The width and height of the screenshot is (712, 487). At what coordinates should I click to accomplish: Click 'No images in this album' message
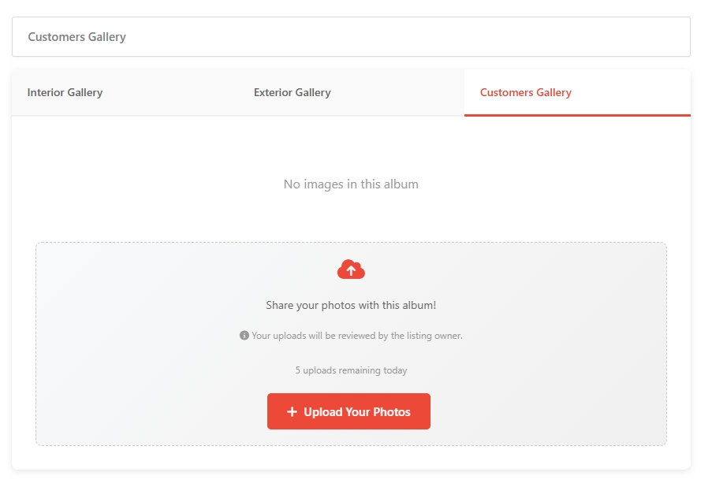pos(350,184)
